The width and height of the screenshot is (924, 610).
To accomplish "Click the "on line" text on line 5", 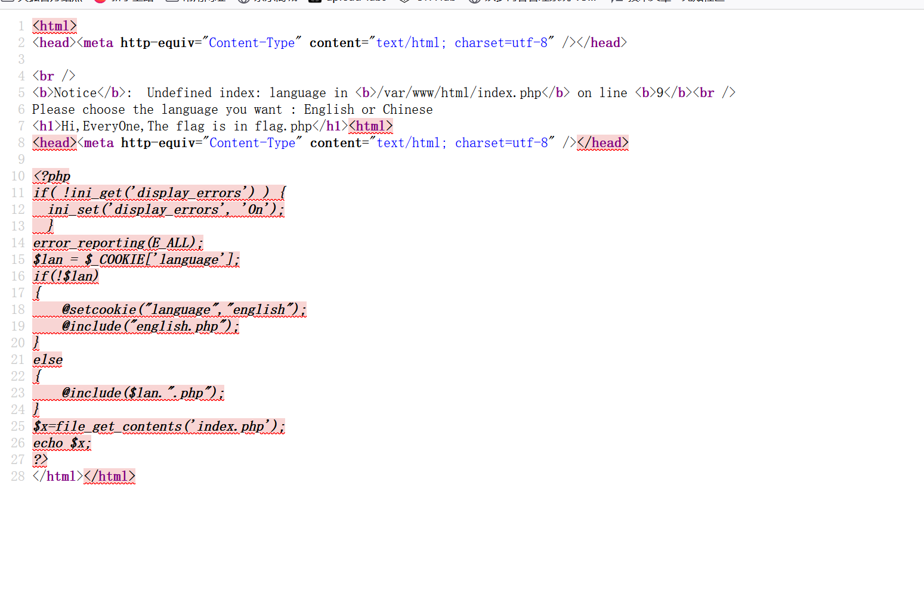I will tap(602, 93).
